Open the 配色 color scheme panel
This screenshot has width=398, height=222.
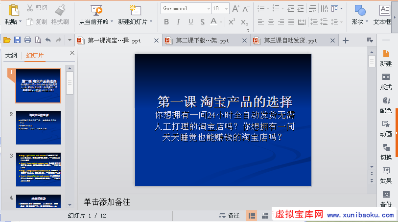point(386,104)
